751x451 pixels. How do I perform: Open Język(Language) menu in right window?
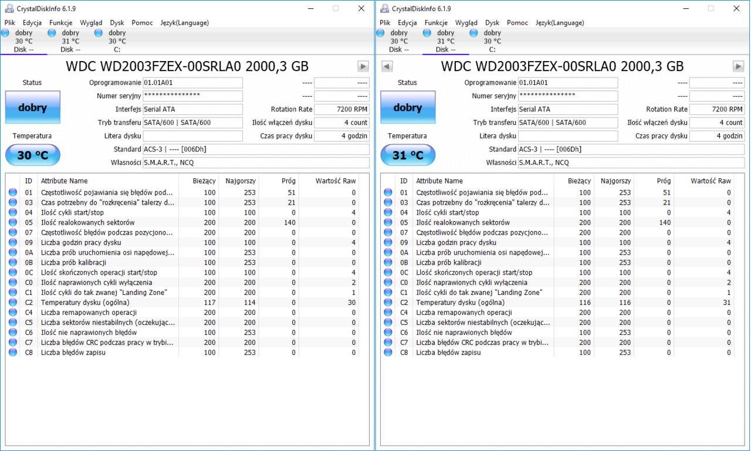(560, 23)
